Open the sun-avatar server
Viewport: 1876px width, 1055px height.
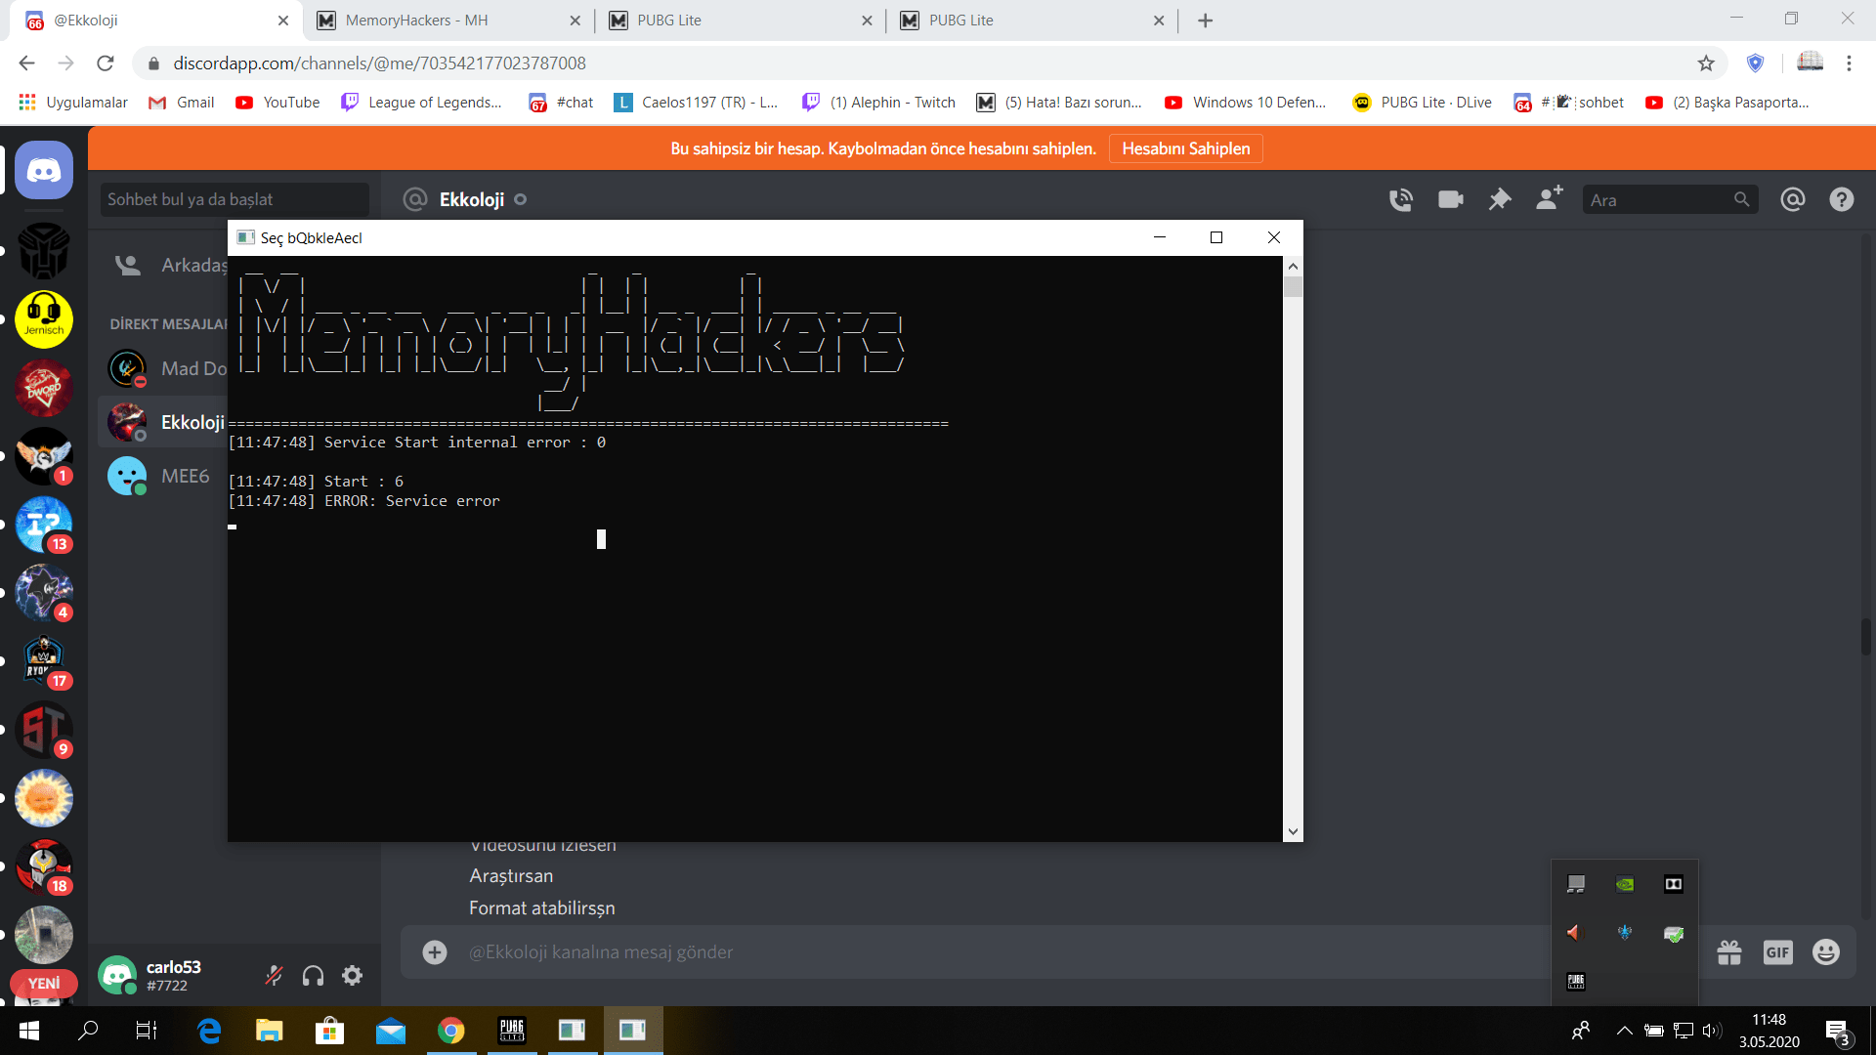(x=44, y=798)
